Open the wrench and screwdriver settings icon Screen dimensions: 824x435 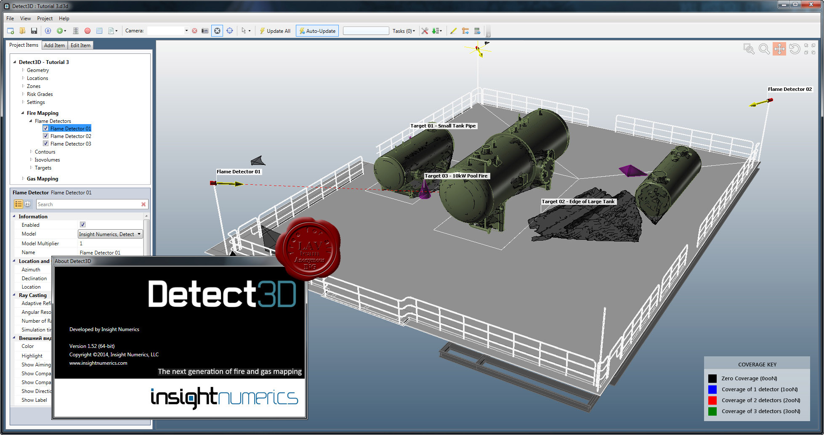click(425, 31)
